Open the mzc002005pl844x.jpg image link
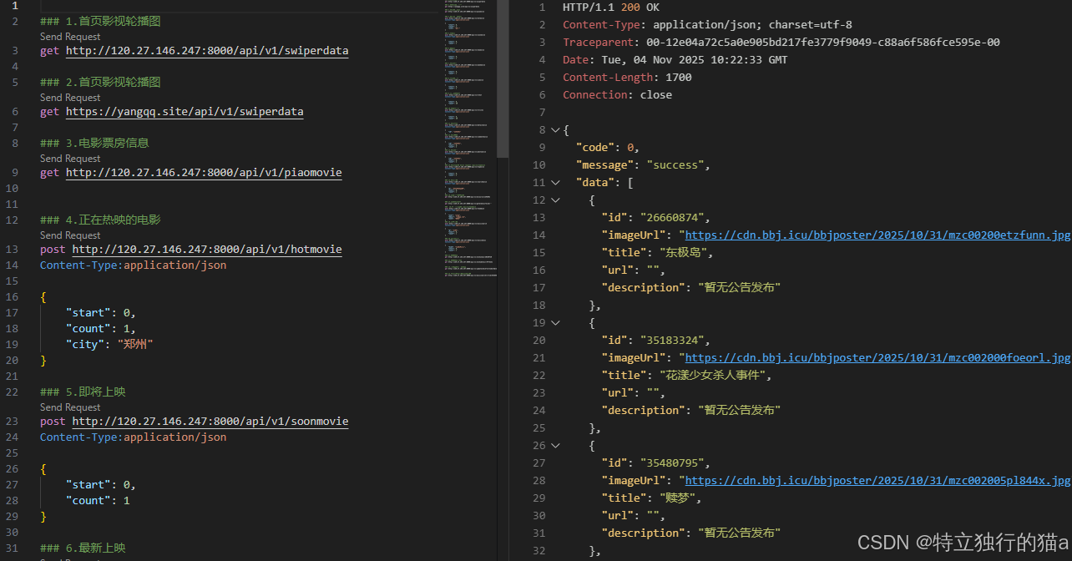This screenshot has width=1072, height=561. click(x=877, y=481)
